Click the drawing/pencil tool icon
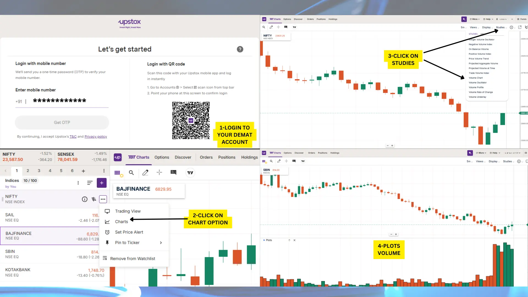 pos(145,172)
